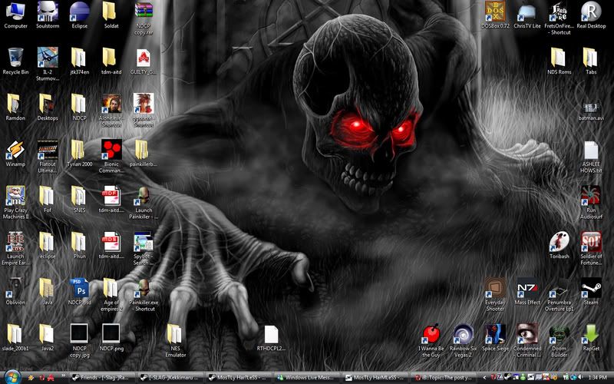The image size is (614, 384).
Task: Select the NDCP copy.jpg image thumbnail
Action: coord(80,341)
